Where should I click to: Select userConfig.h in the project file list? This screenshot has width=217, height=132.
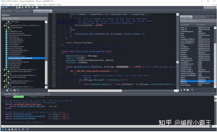tap(185, 85)
